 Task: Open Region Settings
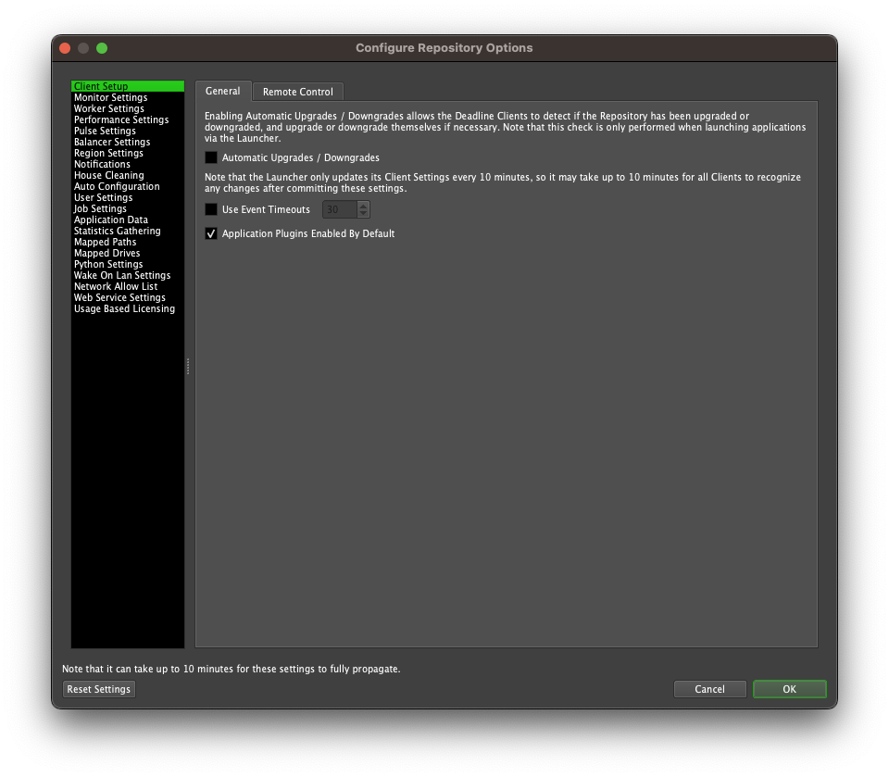pyautogui.click(x=128, y=153)
